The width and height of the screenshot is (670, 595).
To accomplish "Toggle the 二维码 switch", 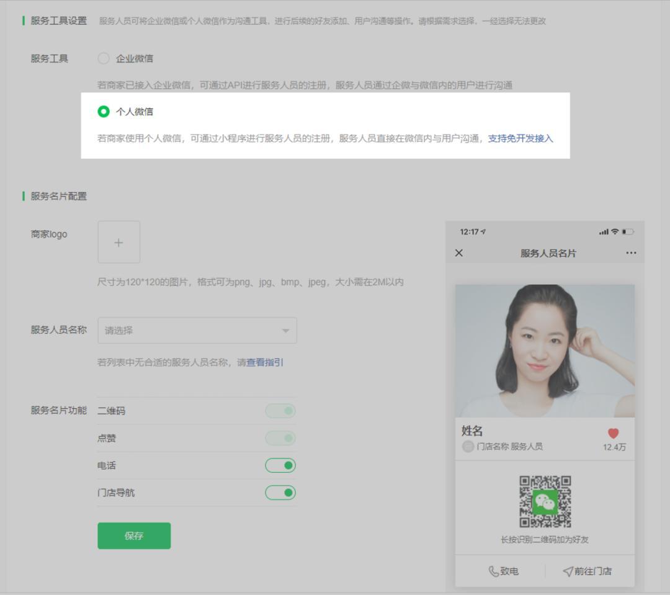I will click(x=280, y=411).
